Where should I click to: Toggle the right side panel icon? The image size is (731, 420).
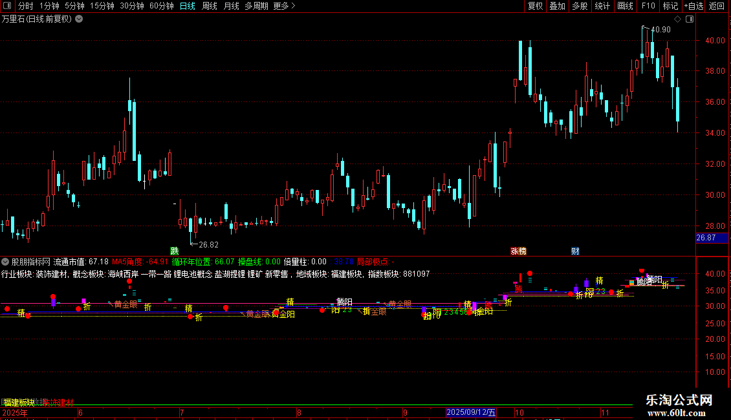(x=690, y=19)
